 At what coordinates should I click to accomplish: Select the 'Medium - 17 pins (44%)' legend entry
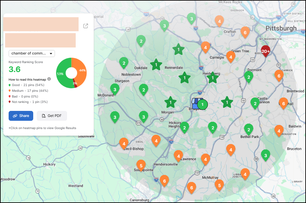tap(28, 91)
